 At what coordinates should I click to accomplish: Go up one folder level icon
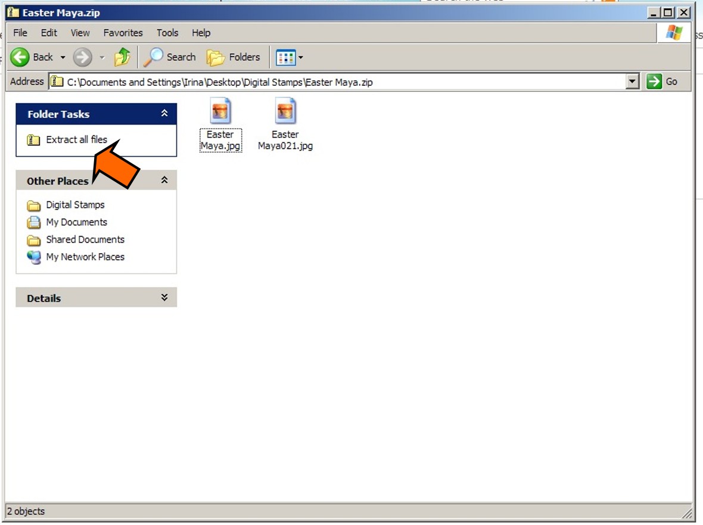[122, 57]
